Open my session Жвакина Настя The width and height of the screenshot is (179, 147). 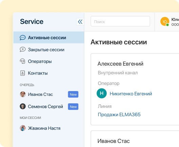(x=49, y=128)
